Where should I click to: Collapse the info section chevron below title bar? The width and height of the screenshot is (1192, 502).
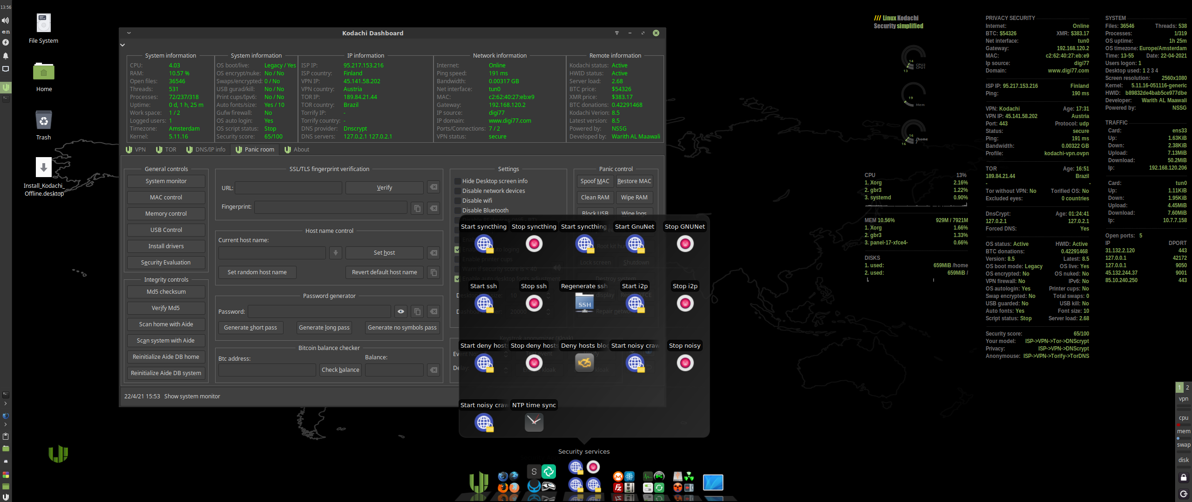(122, 45)
